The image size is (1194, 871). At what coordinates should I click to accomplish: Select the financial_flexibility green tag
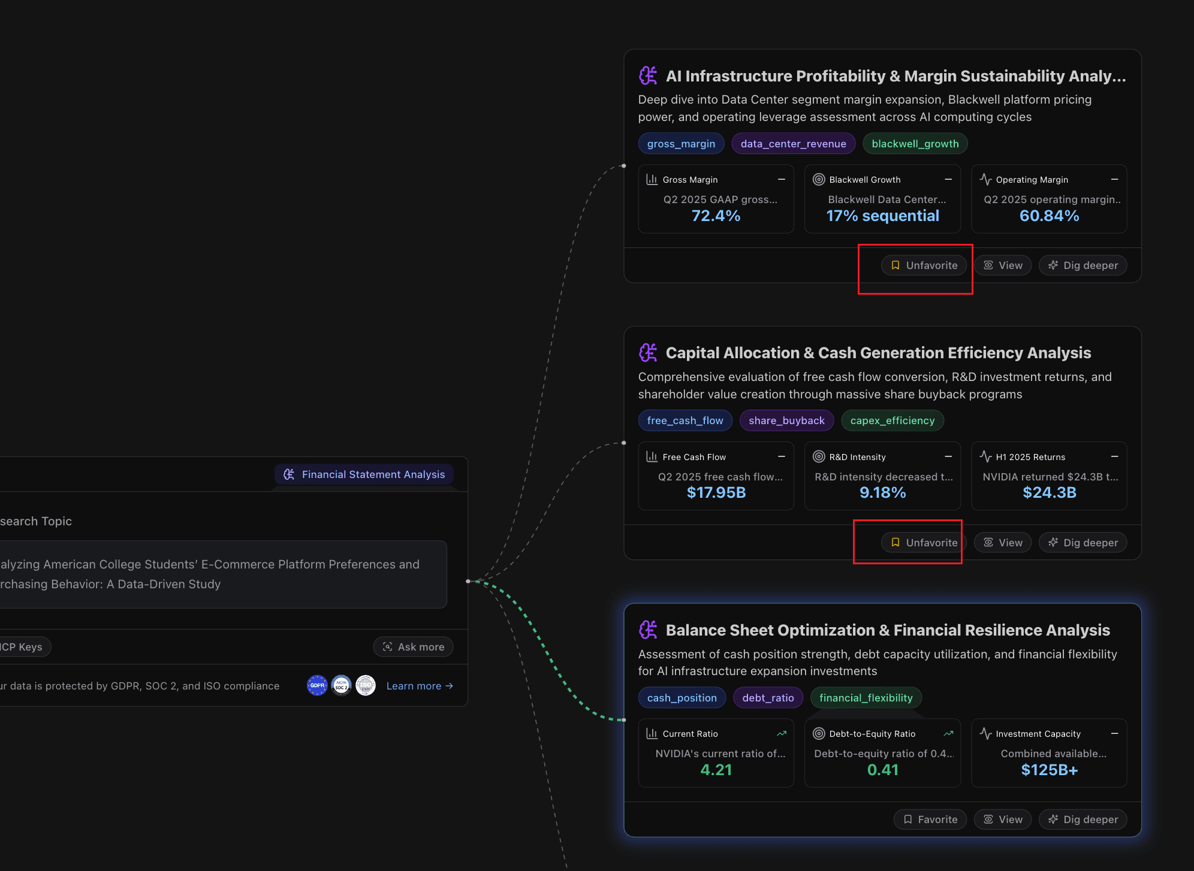pos(866,698)
